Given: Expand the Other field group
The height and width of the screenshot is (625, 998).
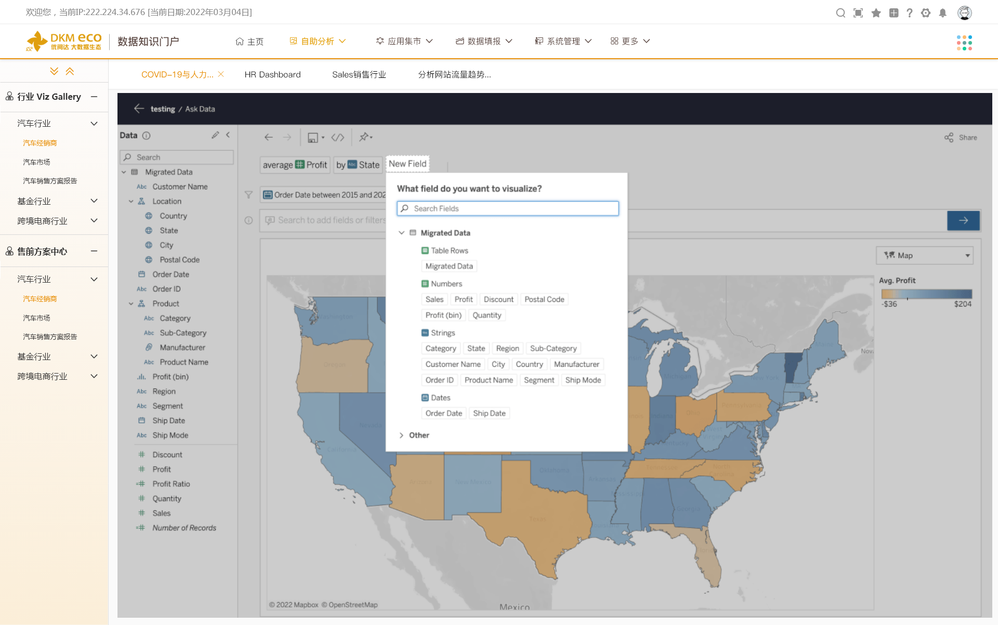Looking at the screenshot, I should [x=401, y=435].
